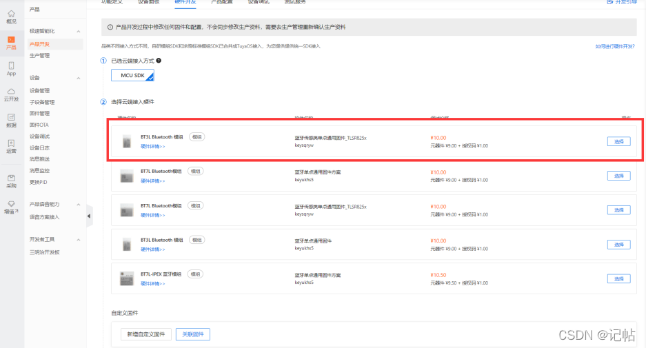The image size is (646, 348).
Task: Collapse the sidebar with the left-arrow handle
Action: tap(89, 216)
